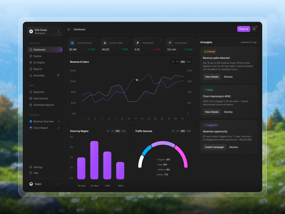
Task: Click the US-West churn bar
Action: (94, 160)
